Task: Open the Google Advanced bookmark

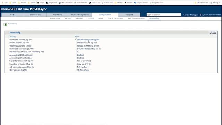Action: 157,3
